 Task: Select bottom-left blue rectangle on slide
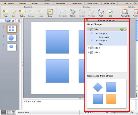(x=57, y=71)
